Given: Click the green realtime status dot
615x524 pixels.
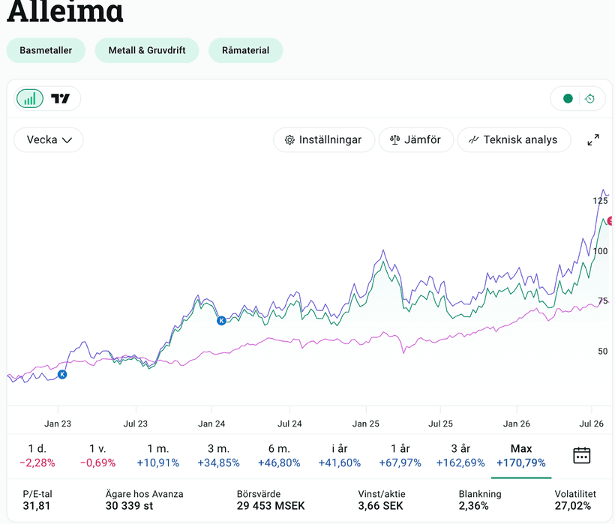Looking at the screenshot, I should (x=568, y=98).
